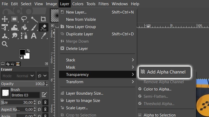The width and height of the screenshot is (209, 117).
Task: Click Duplicate Layer in Layer menu
Action: (79, 34)
